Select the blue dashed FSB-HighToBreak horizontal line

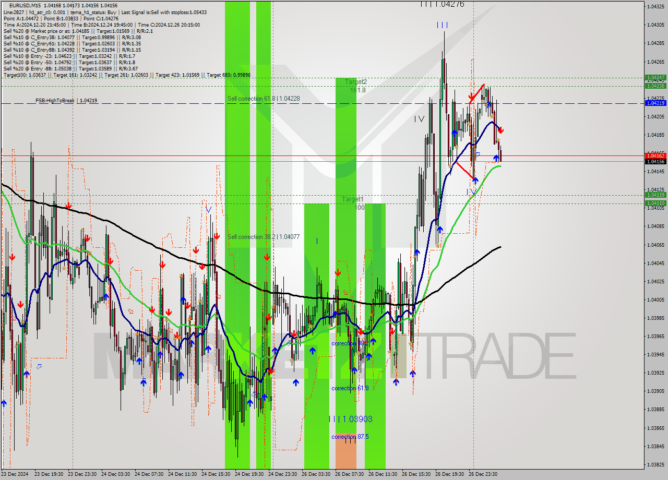pos(323,103)
